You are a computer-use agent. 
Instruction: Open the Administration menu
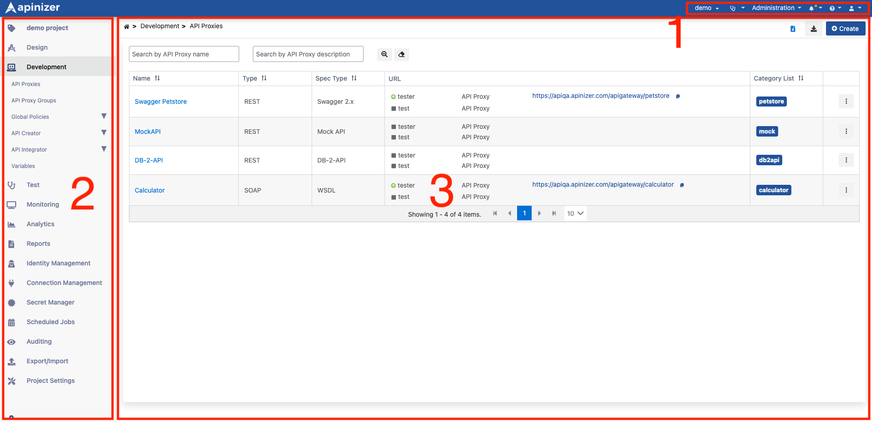pyautogui.click(x=776, y=8)
